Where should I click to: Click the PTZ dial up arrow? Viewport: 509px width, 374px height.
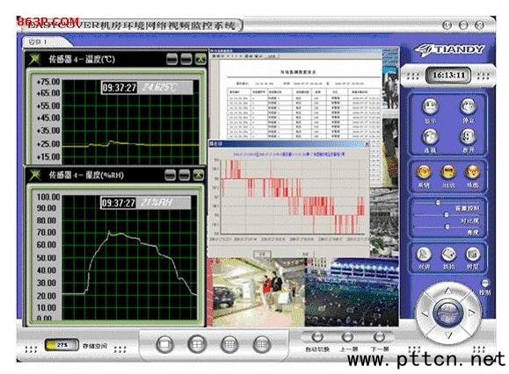point(447,291)
